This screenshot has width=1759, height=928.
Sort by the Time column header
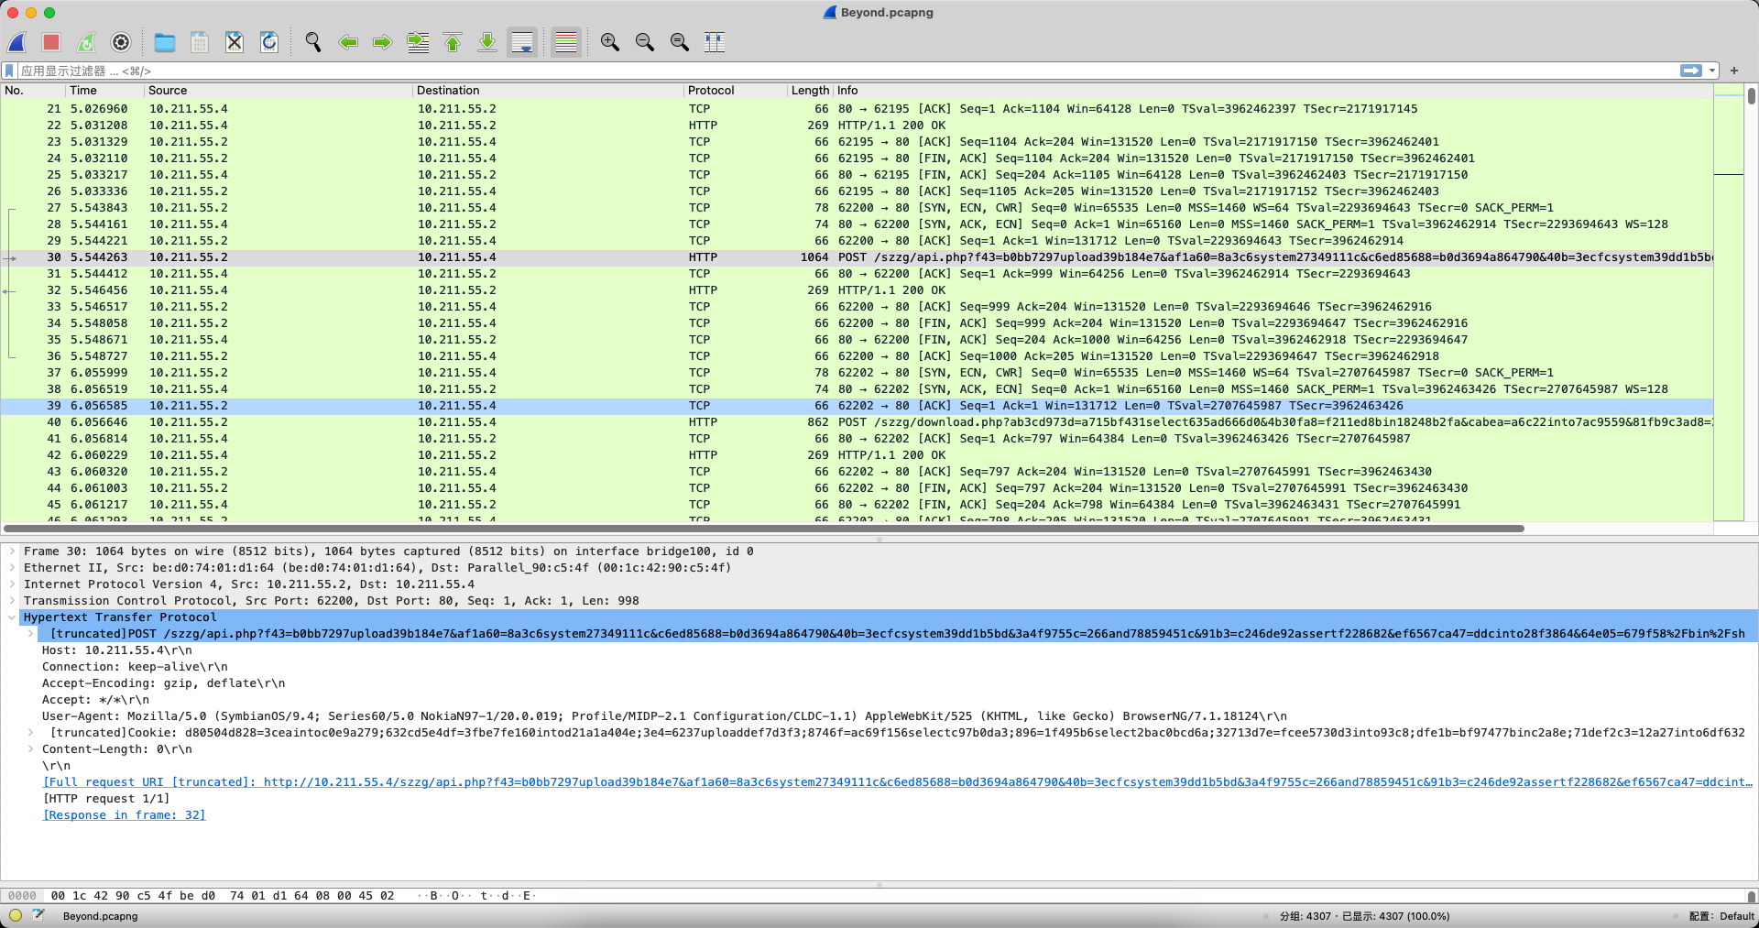point(105,91)
